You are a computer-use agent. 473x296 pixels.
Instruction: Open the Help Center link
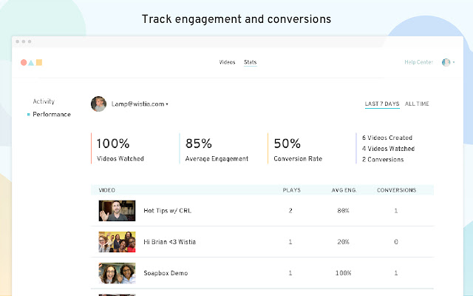tap(419, 62)
